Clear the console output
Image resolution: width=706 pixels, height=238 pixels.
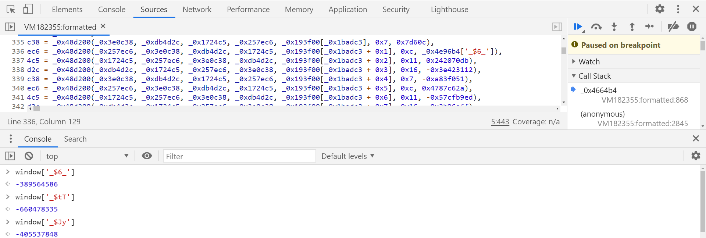click(x=29, y=156)
